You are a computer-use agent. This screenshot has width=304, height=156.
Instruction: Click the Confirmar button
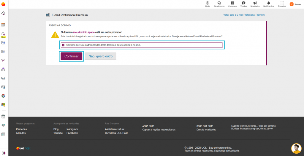(x=71, y=56)
